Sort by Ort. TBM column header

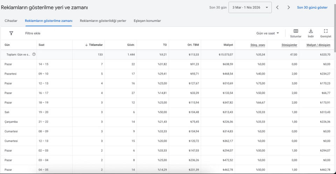193,45
